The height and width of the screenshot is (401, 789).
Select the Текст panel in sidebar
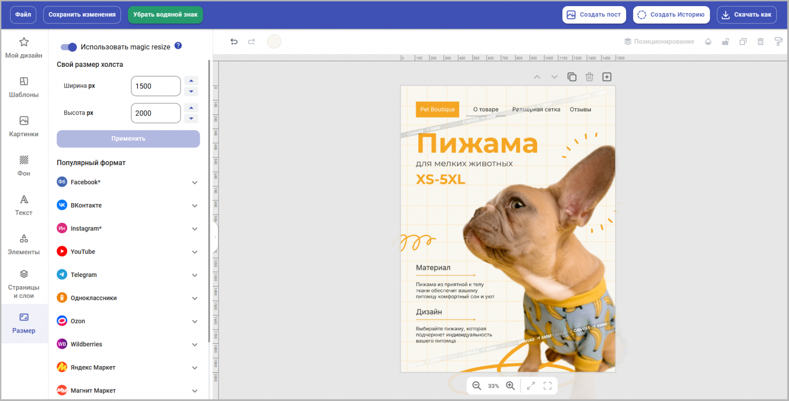click(x=23, y=205)
